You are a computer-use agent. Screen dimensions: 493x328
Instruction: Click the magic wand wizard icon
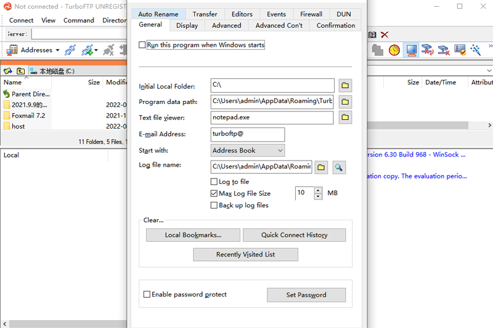tap(475, 50)
